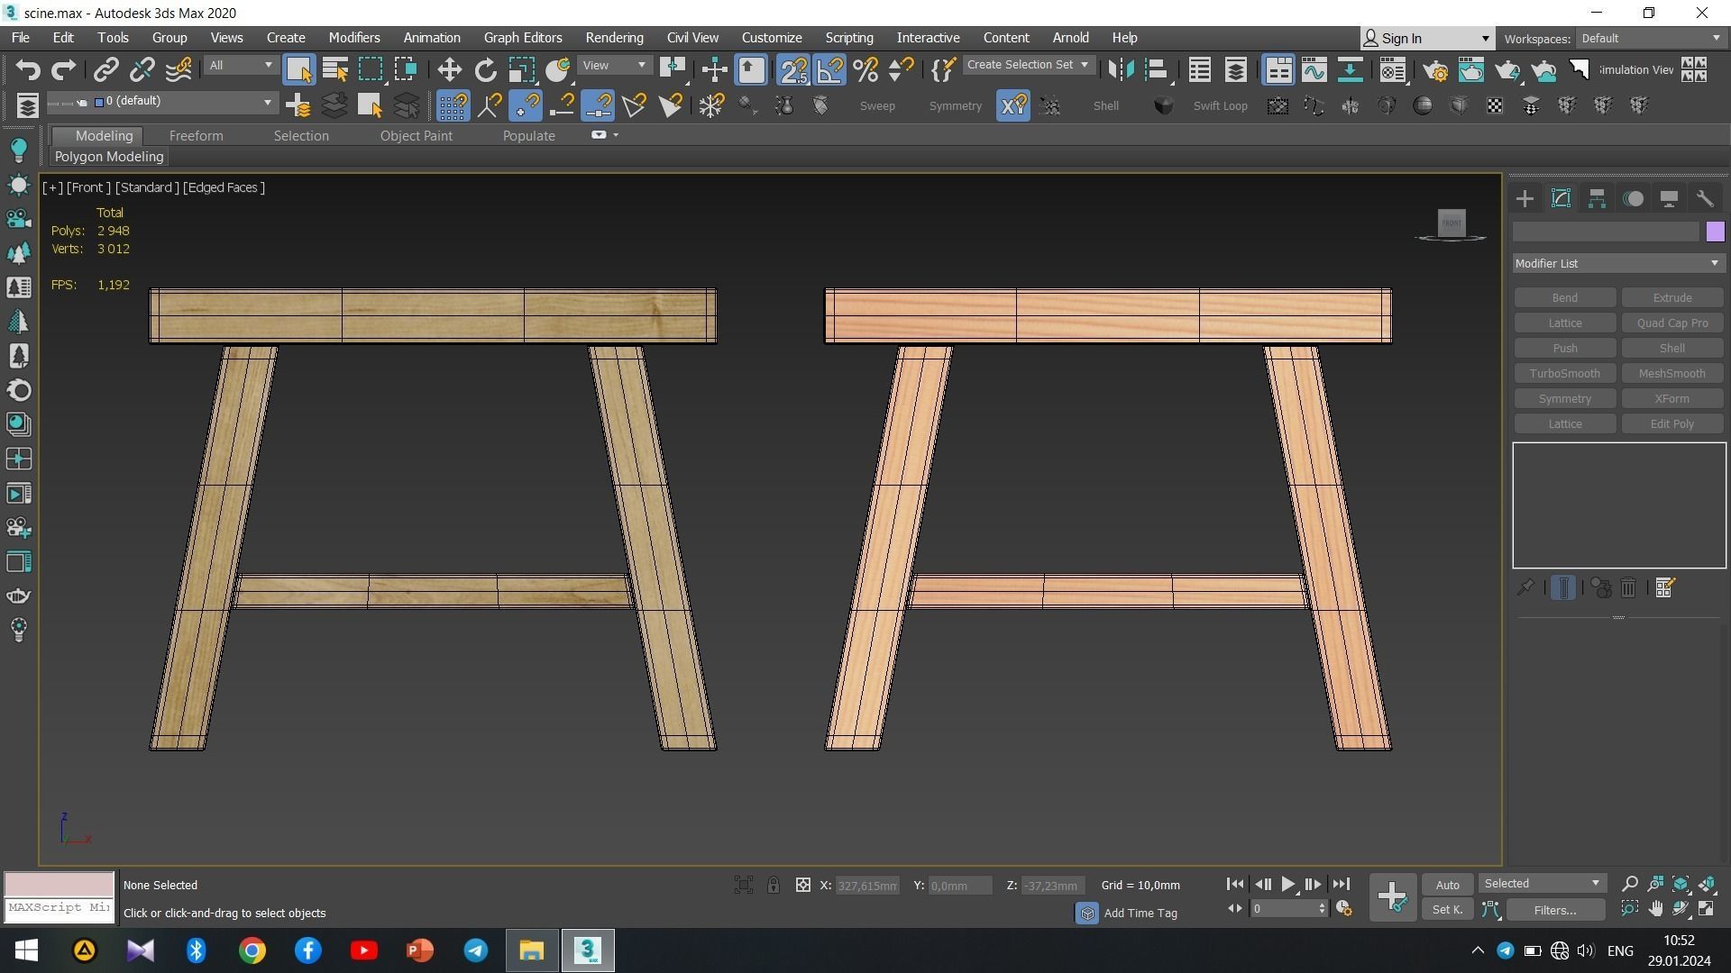Switch to the Freeform ribbon tab
1731x973 pixels.
(196, 136)
